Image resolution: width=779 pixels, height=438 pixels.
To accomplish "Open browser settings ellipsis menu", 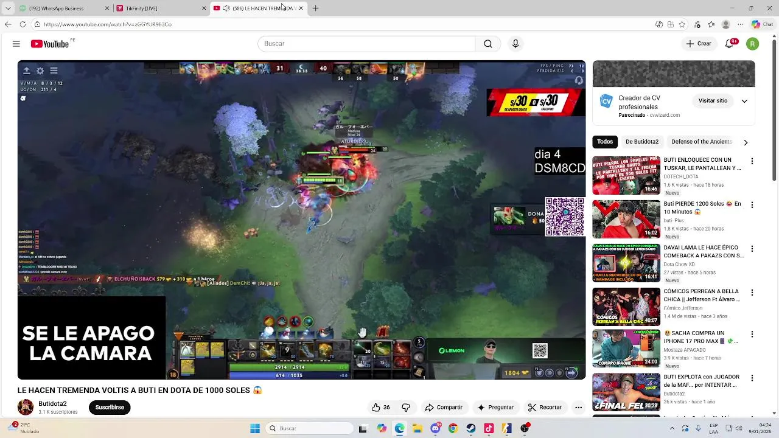I will pyautogui.click(x=740, y=24).
